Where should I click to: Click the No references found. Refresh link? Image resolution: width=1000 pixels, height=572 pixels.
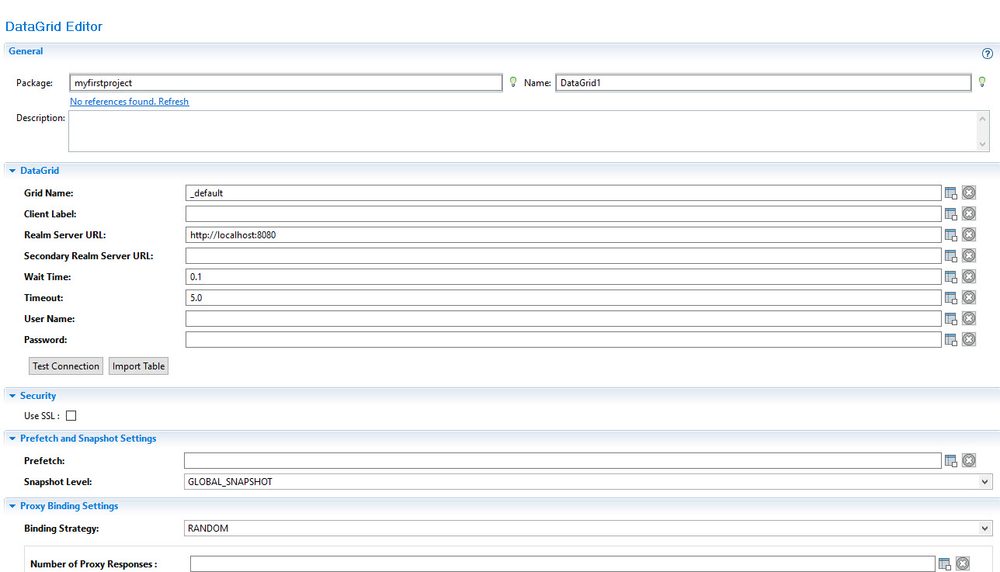[x=129, y=102]
